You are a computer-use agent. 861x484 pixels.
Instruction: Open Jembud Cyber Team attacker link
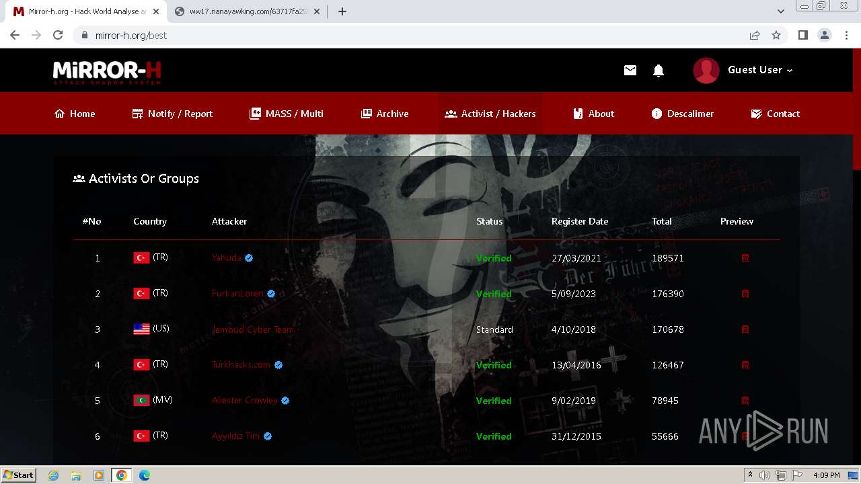[x=253, y=329]
